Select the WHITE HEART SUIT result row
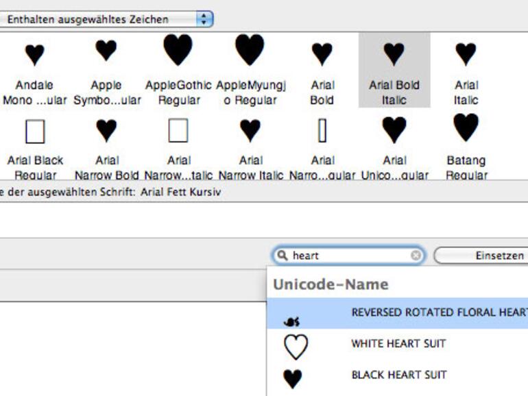The image size is (528, 396). pos(397,344)
